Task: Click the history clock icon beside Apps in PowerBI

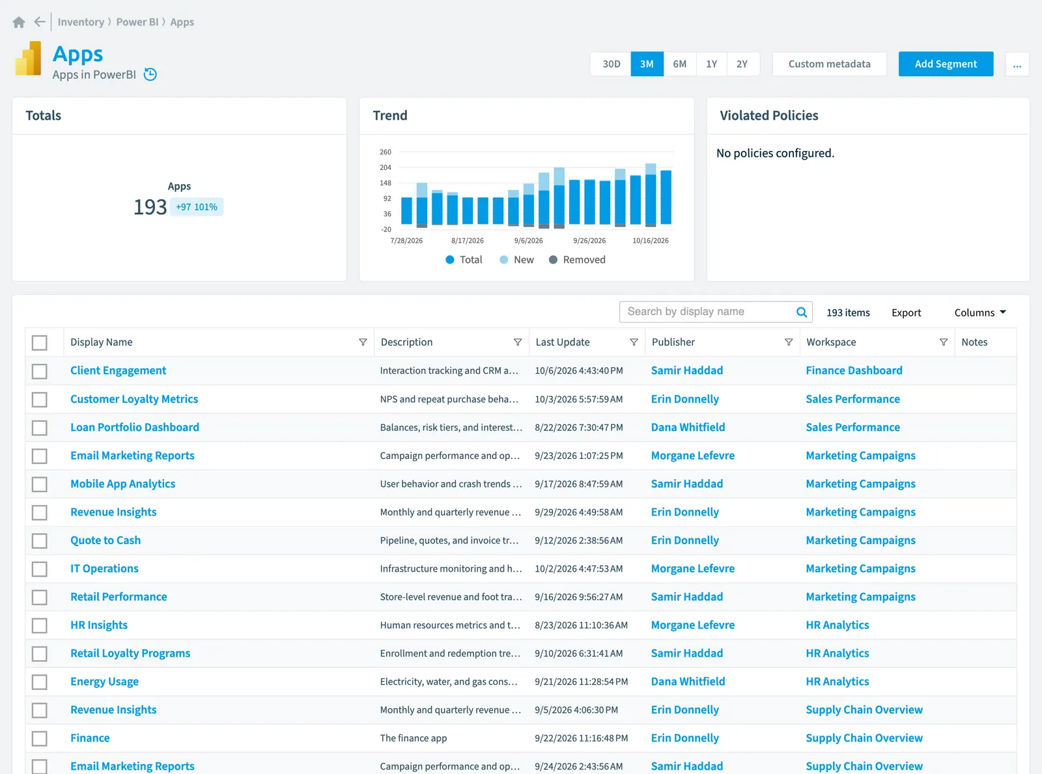Action: coord(150,74)
